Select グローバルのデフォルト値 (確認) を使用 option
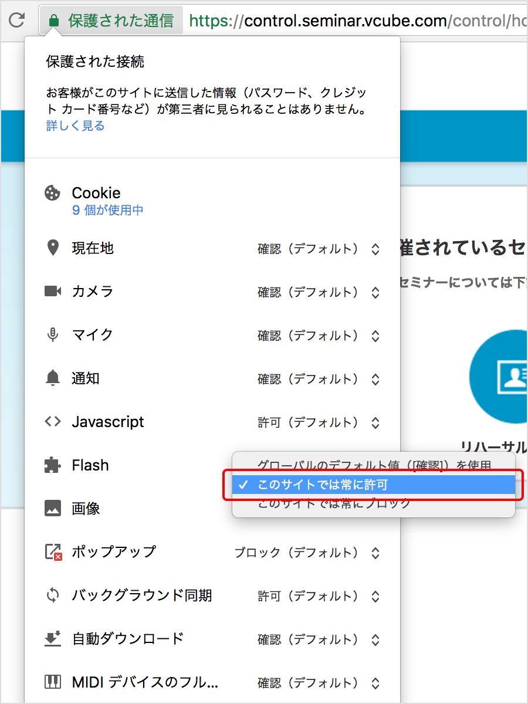Viewport: 528px width, 704px height. 374,466
